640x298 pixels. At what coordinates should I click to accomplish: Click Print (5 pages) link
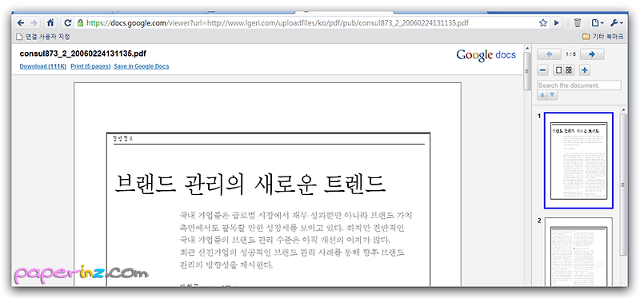(90, 66)
